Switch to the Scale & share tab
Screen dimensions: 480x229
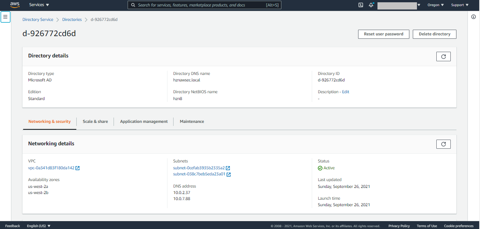tap(95, 121)
